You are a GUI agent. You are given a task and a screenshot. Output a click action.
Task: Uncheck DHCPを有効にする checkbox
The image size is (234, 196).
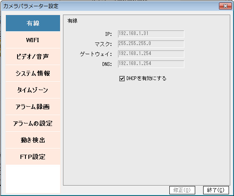click(x=122, y=78)
